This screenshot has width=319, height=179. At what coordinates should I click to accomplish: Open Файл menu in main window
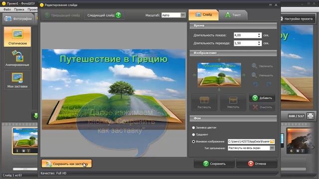pos(7,9)
